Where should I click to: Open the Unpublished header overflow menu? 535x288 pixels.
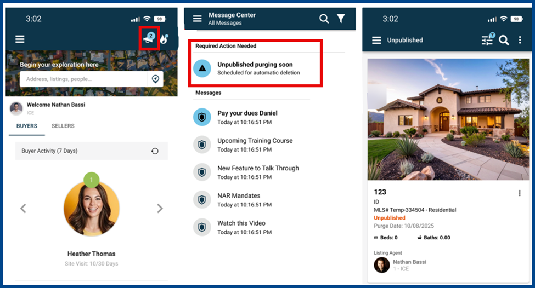(520, 40)
